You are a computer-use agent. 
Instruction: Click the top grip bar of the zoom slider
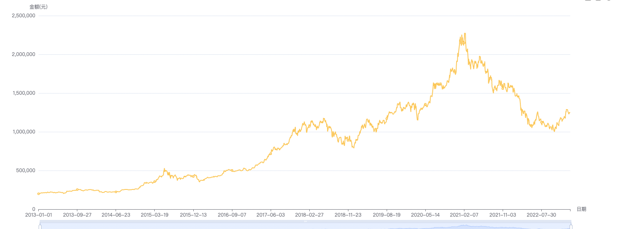(x=305, y=222)
